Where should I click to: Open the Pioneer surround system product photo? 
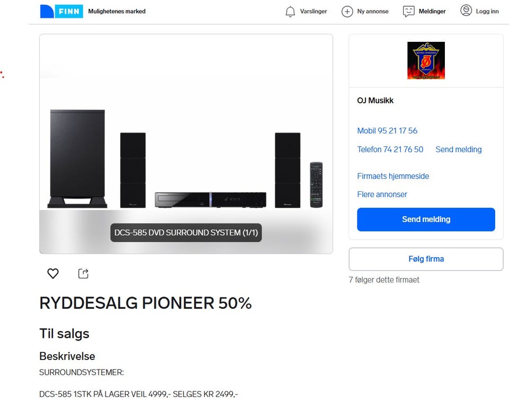(x=186, y=143)
